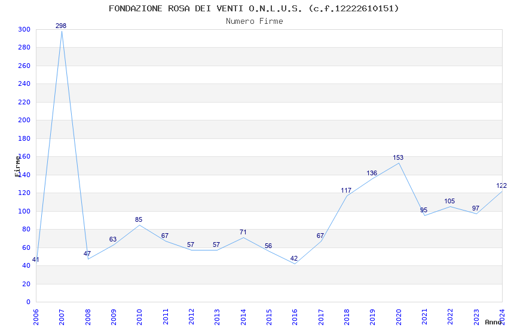Select the value label 63
This screenshot has height=328, width=508.
click(x=113, y=239)
